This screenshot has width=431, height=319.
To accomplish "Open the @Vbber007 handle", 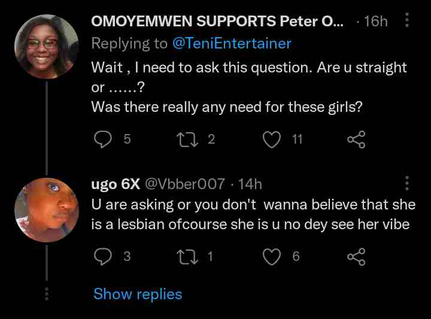I will click(x=184, y=184).
